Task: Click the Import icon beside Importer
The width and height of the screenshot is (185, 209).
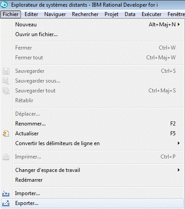Action: [x=6, y=193]
